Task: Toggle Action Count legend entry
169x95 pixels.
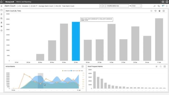Action: [66, 71]
